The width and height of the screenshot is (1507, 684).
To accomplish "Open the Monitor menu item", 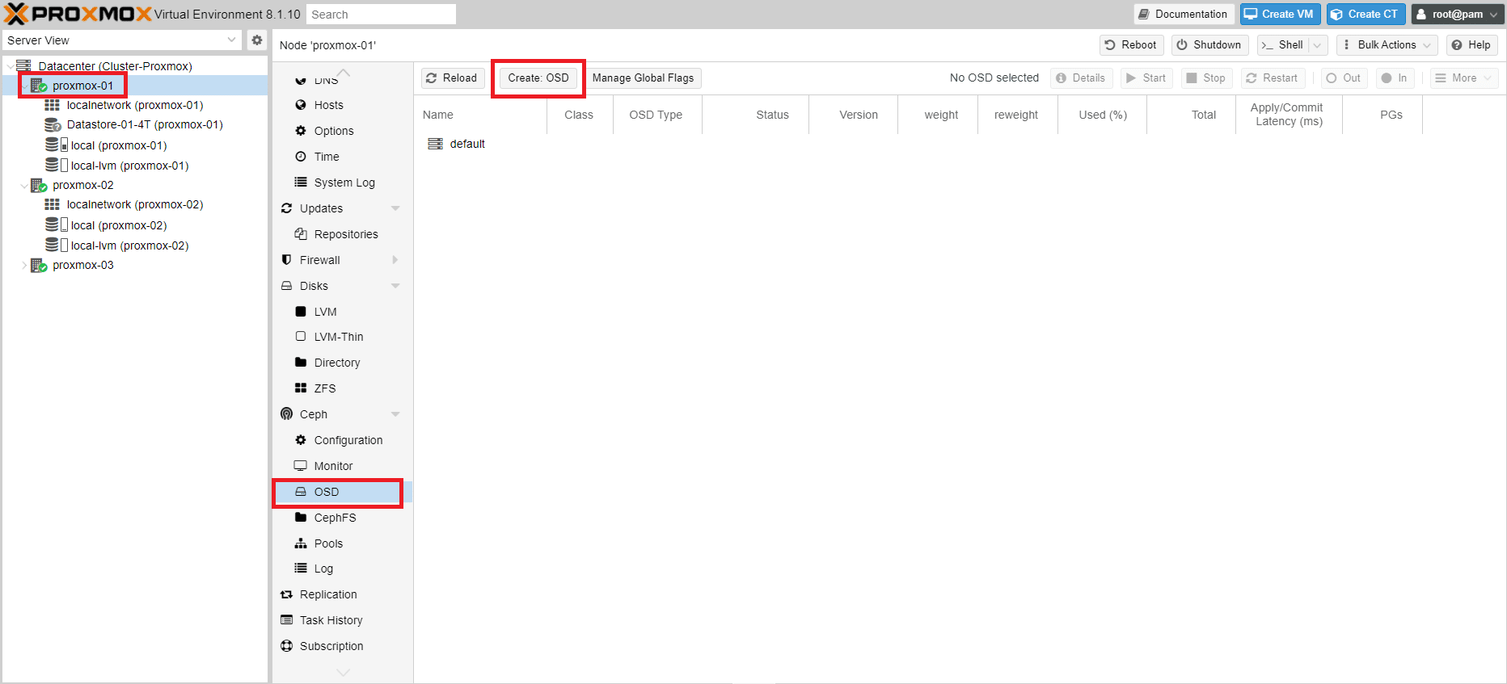I will [343, 466].
